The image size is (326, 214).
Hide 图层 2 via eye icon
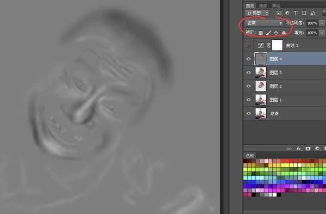point(248,86)
